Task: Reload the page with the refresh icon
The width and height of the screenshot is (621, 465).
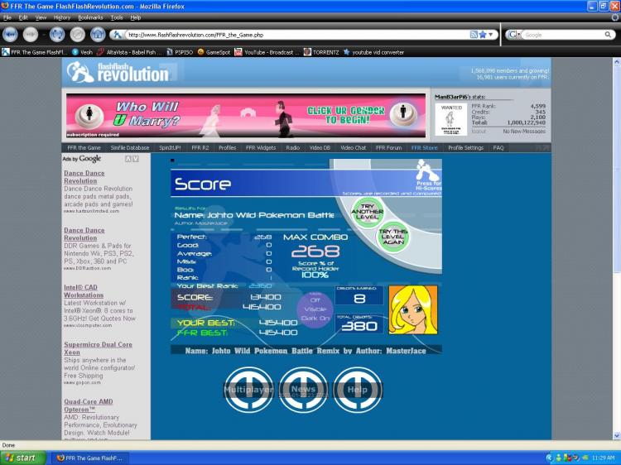Action: (x=57, y=35)
